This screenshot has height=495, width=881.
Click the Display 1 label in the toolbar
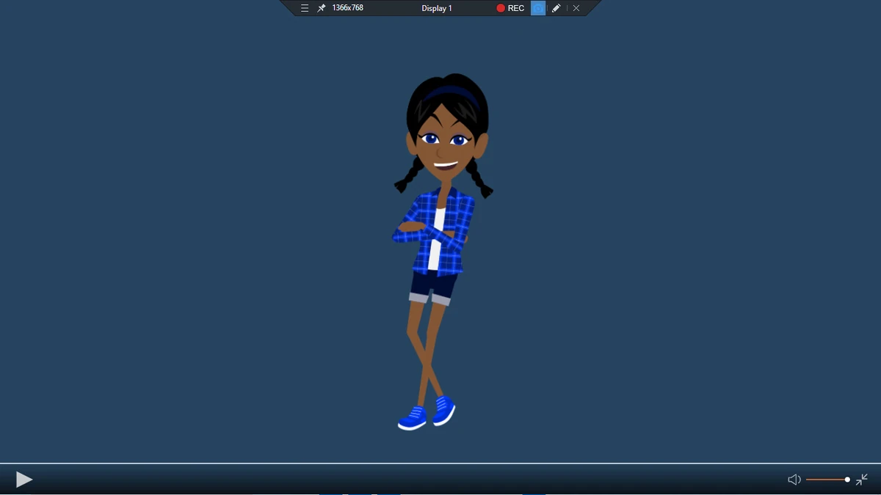click(438, 8)
